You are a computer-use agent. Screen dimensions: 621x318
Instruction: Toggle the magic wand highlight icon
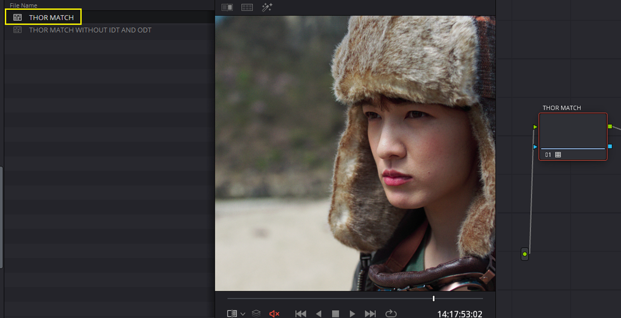point(267,7)
